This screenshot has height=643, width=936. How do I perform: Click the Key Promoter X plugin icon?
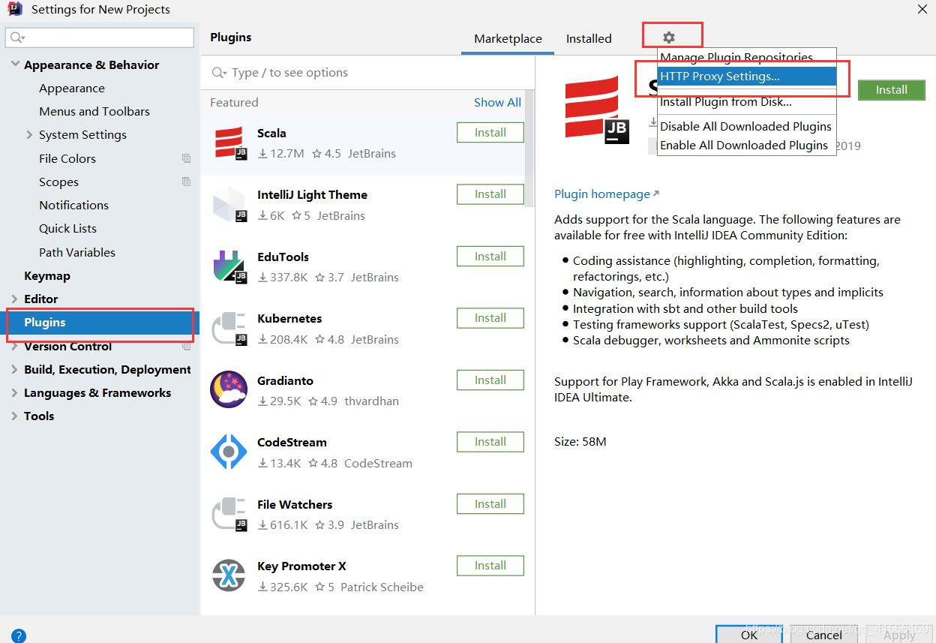pos(229,575)
